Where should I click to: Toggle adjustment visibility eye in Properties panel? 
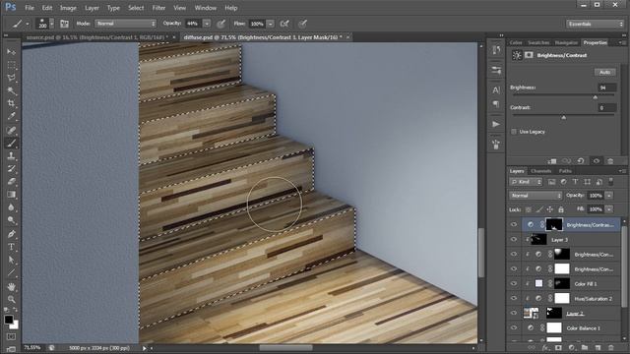(597, 161)
